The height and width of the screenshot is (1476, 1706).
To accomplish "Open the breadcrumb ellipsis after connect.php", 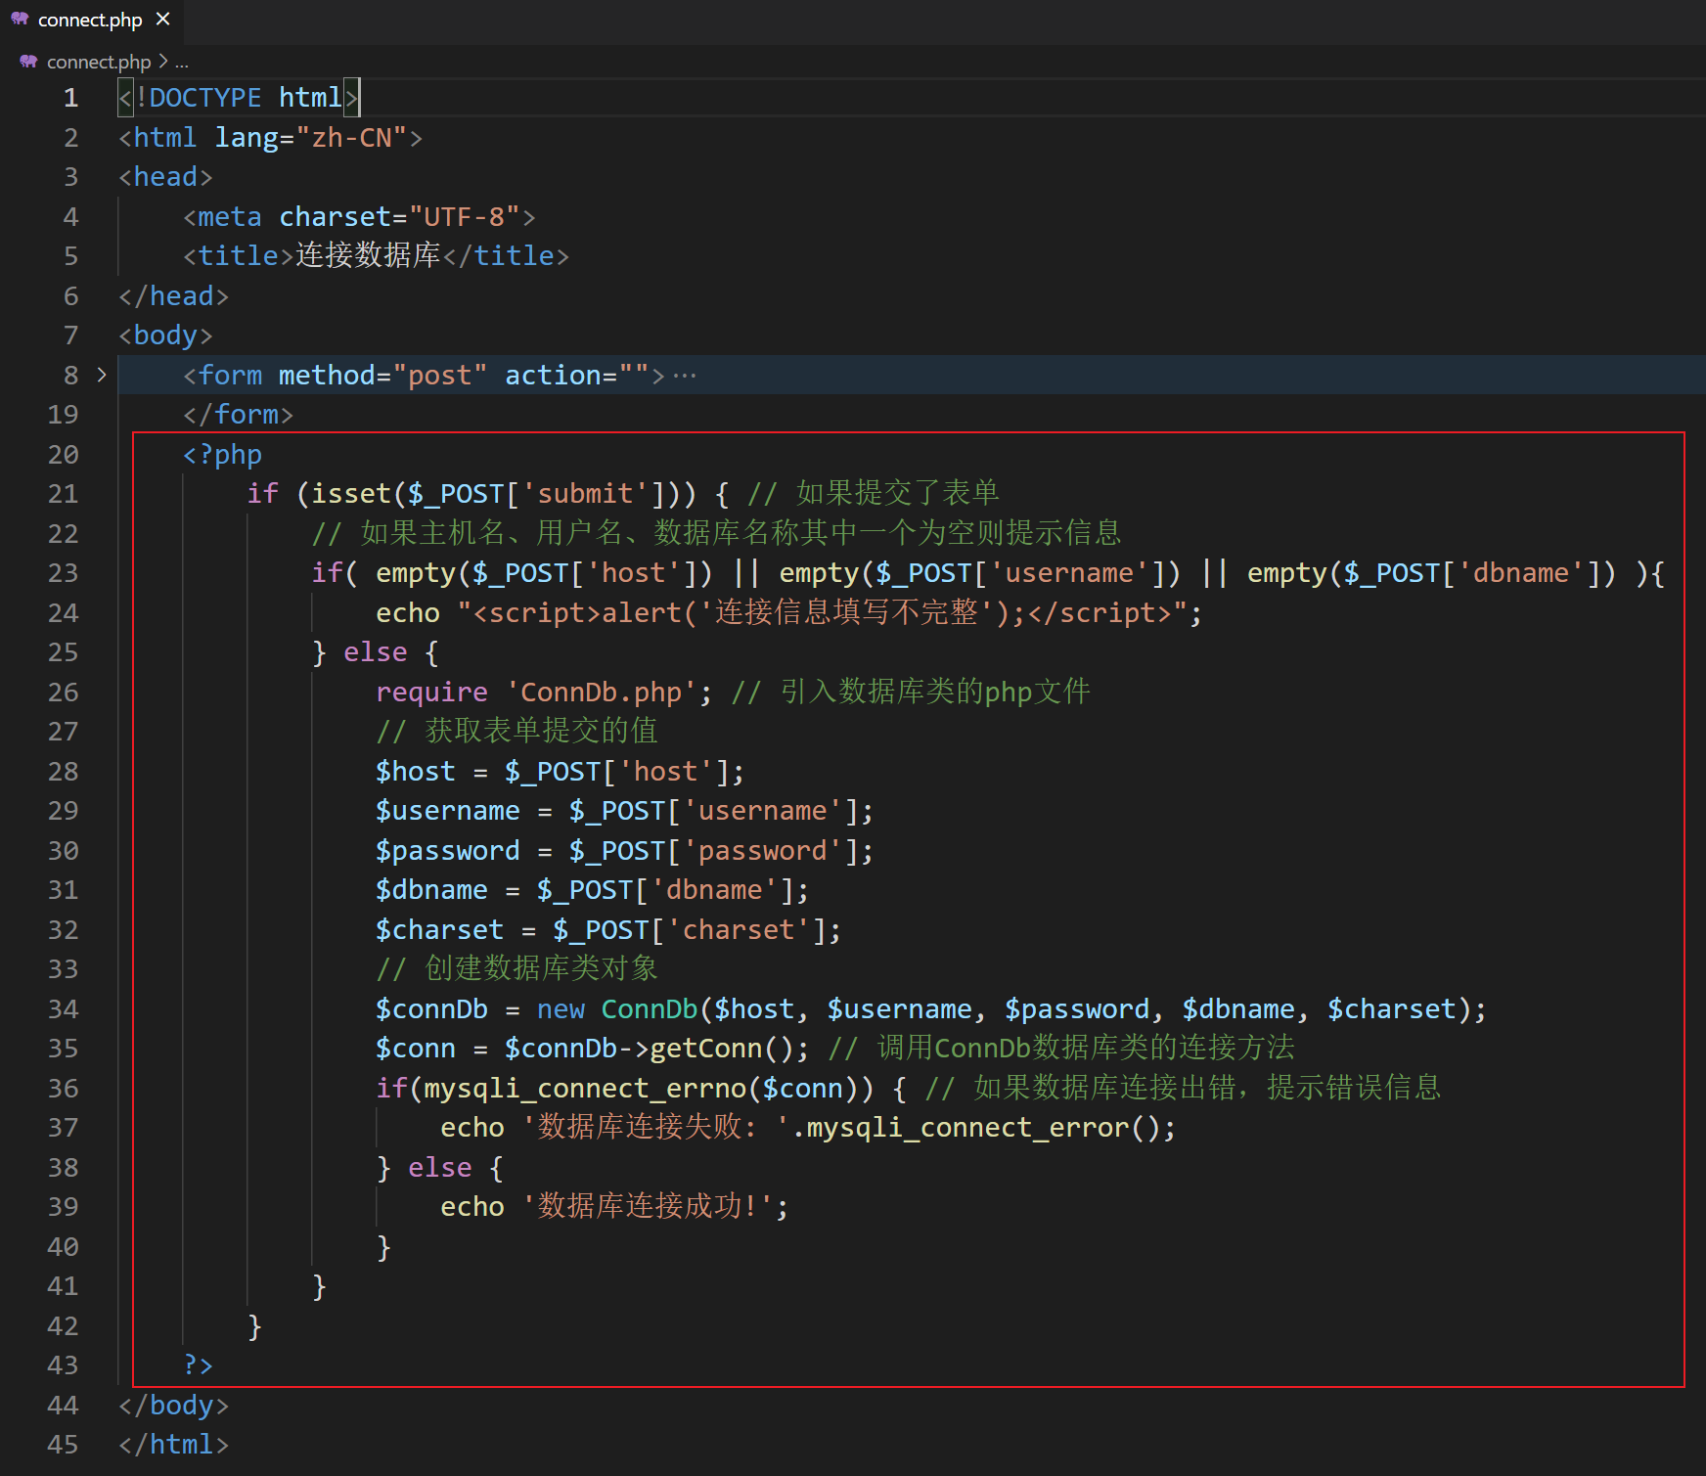I will pos(182,63).
